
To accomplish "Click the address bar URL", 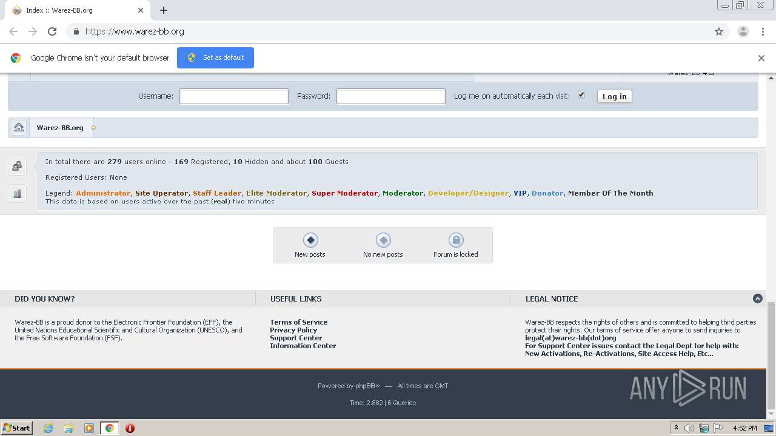I will pyautogui.click(x=135, y=31).
